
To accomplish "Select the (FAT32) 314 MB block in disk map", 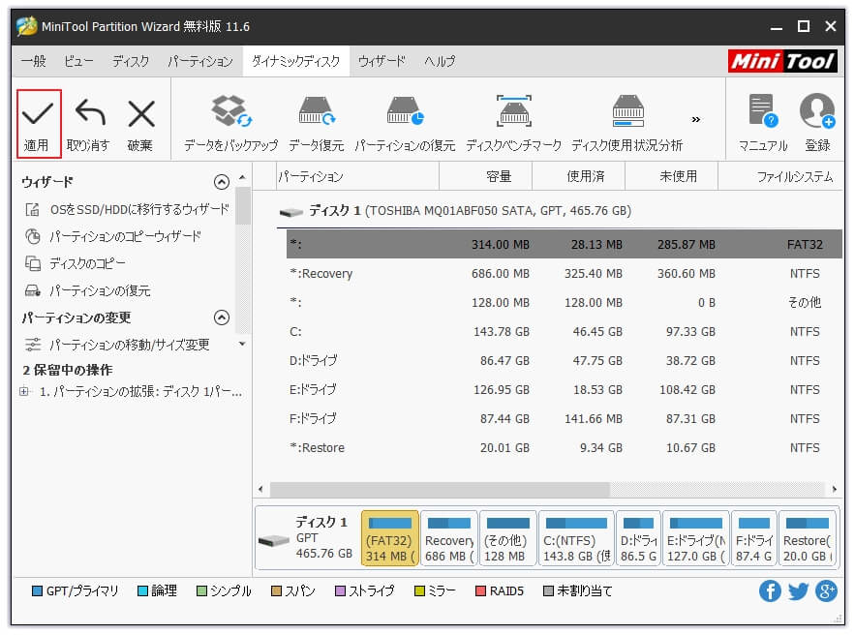I will [x=390, y=538].
